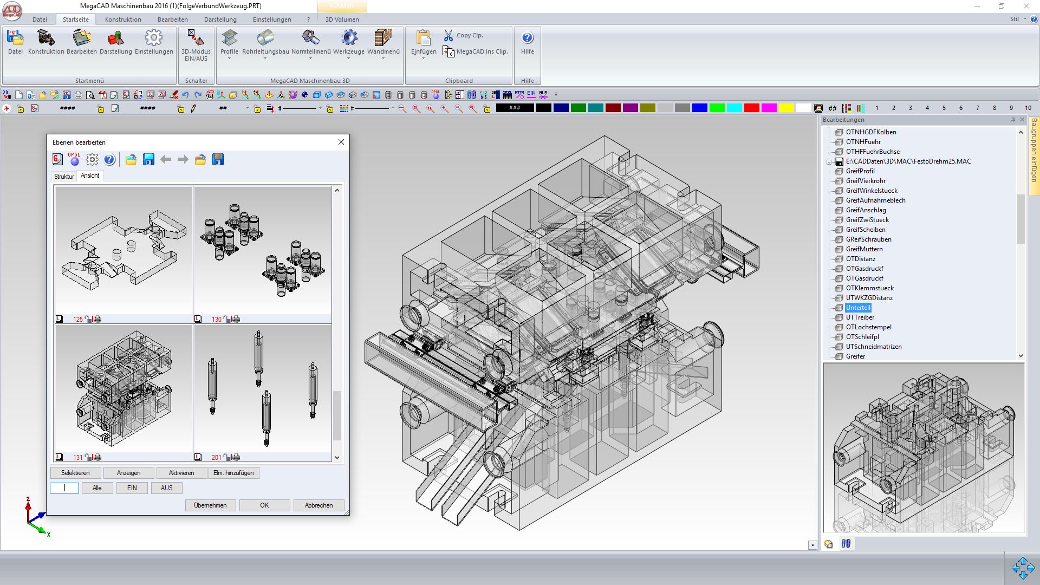Click MegaCAD ins Clip. icon
Screen dimensions: 1040x585
(448, 51)
